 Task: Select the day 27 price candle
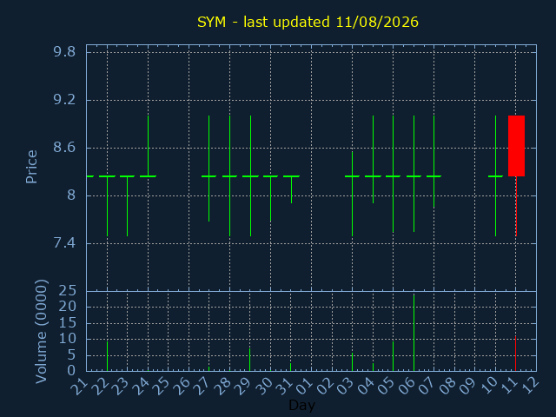tap(208, 169)
